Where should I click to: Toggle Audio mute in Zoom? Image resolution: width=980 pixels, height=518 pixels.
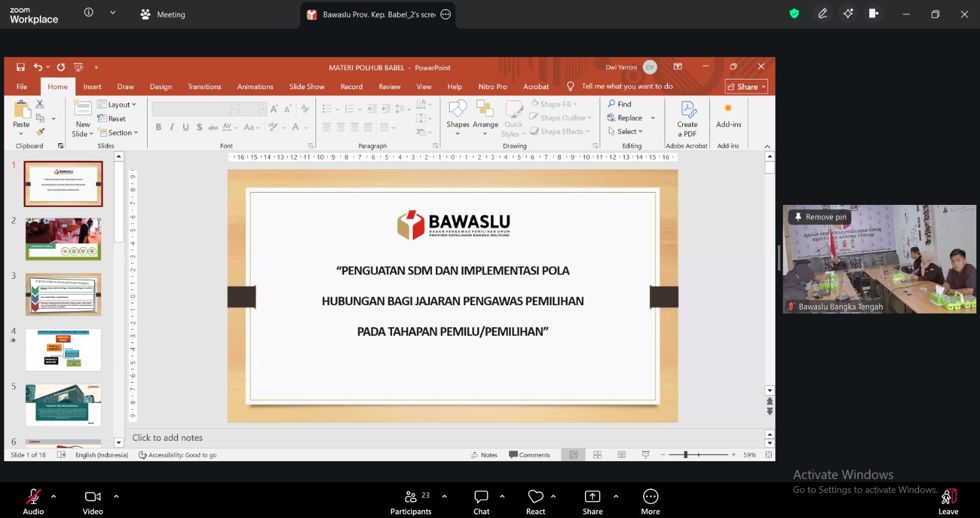(x=33, y=501)
